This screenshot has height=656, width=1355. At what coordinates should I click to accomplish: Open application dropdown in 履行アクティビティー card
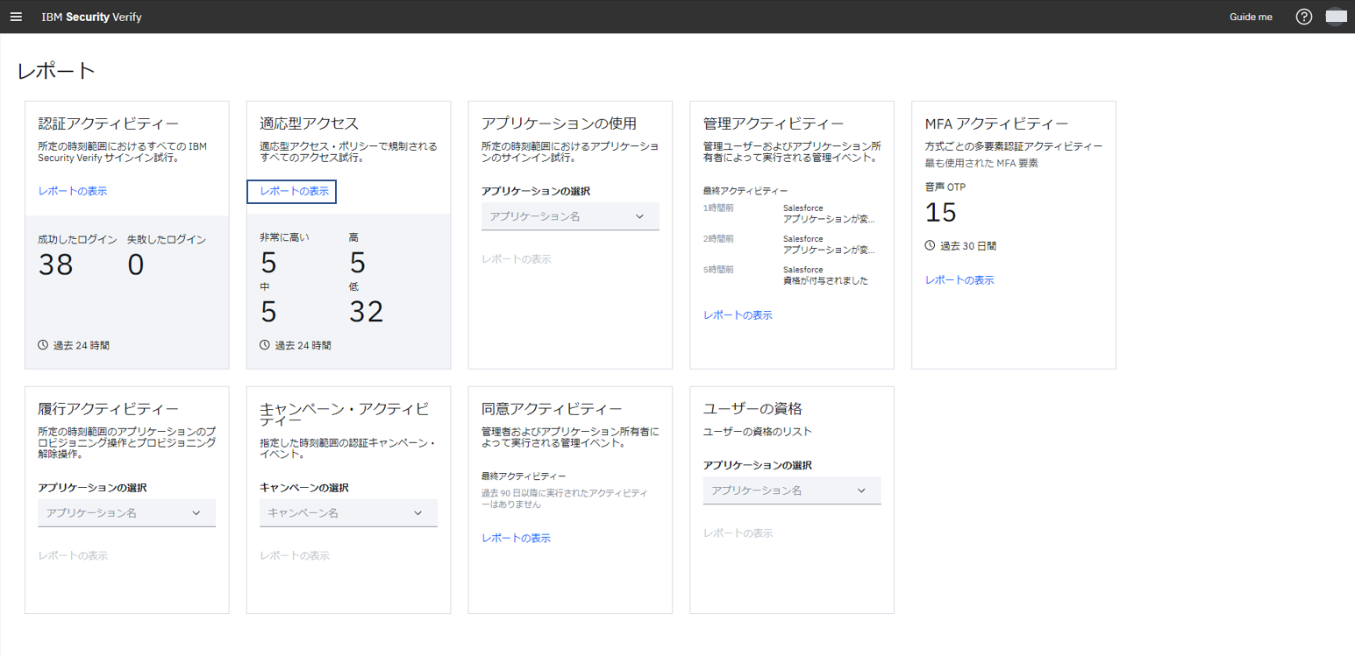tap(126, 512)
